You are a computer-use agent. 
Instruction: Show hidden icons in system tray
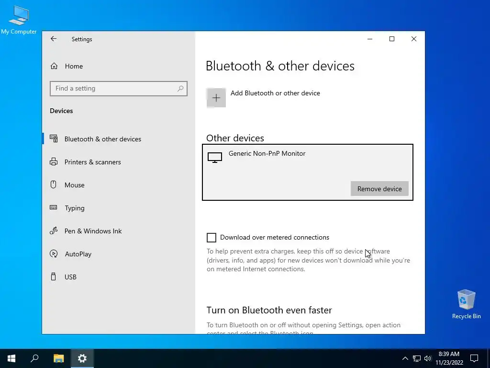[x=405, y=358]
